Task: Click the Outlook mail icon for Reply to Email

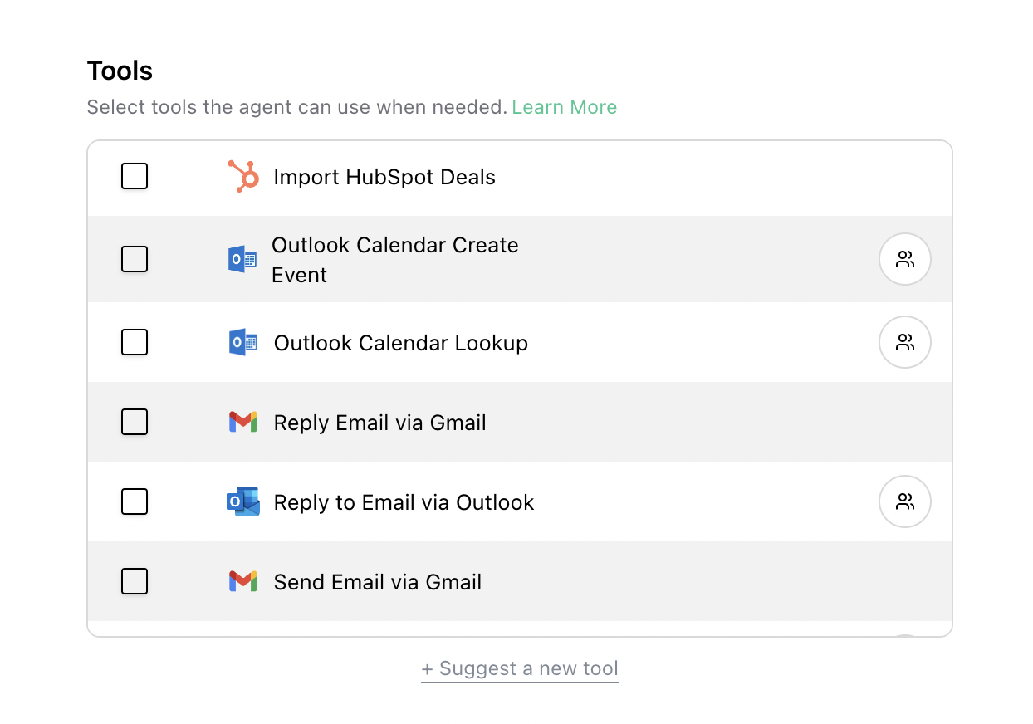Action: click(x=243, y=501)
